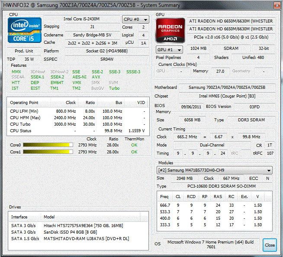Click the Motherboard Samsung 700Z3A field
The image size is (283, 257).
click(x=227, y=88)
